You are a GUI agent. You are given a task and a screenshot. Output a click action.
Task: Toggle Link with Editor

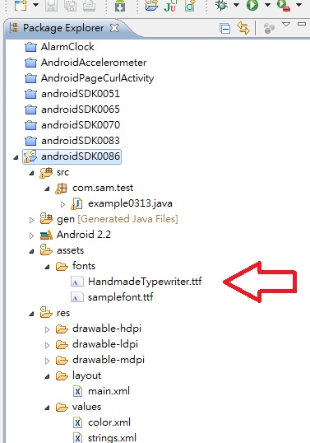[x=243, y=28]
